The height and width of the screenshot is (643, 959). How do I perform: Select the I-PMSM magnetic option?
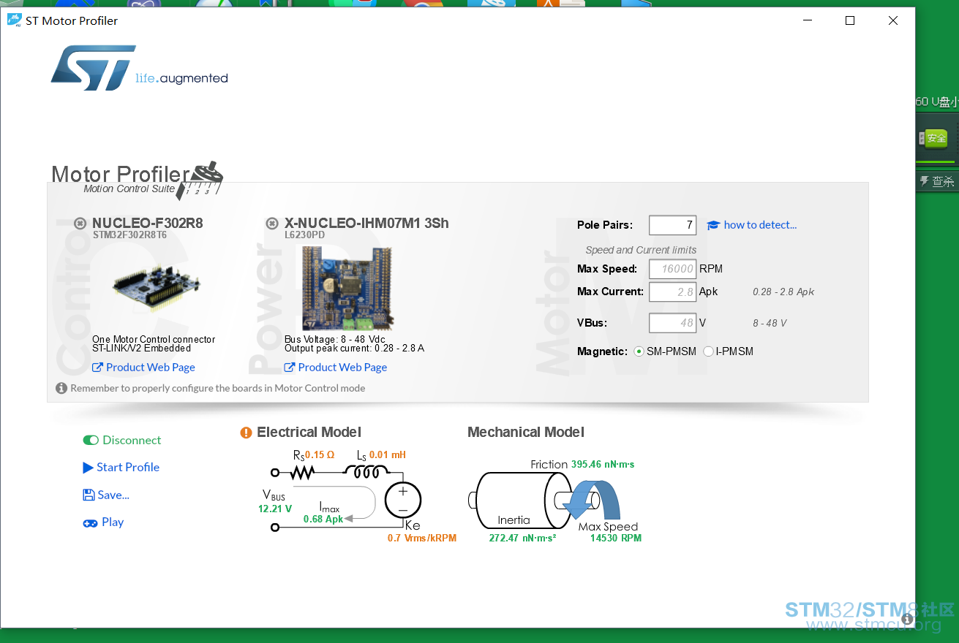pos(708,351)
